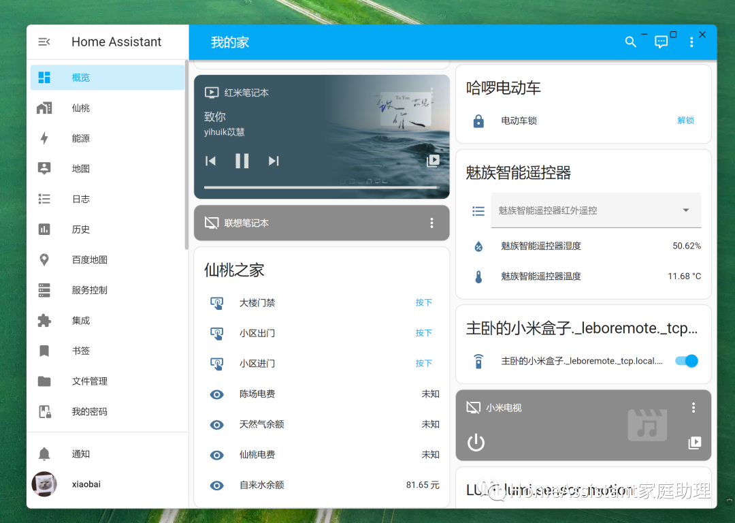
Task: Click the 红米笔记本 cast screen icon
Action: [212, 93]
